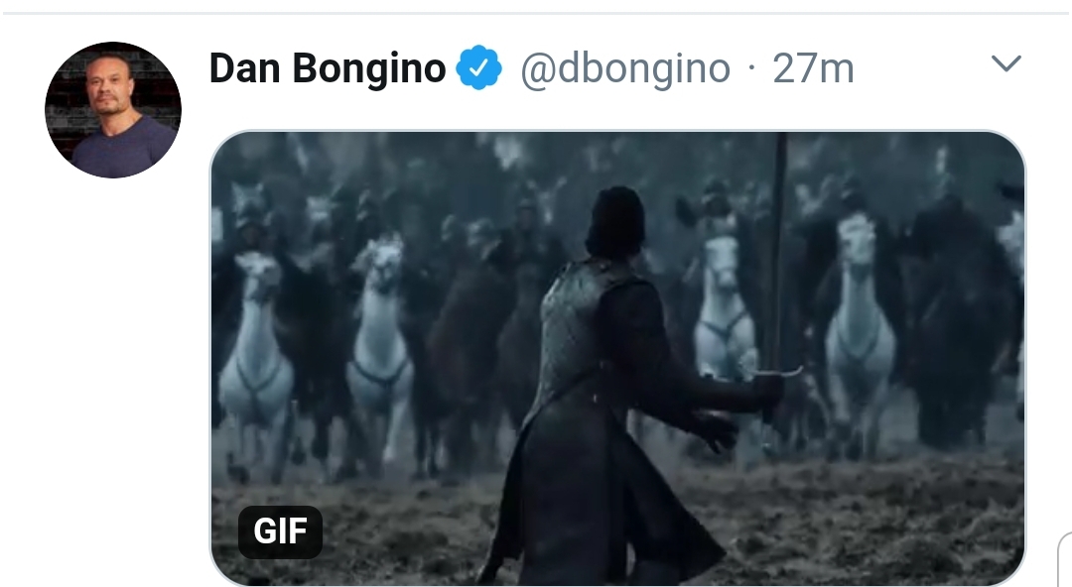Open Dan Bongino's profile picture
Screen dimensions: 1072x587
(113, 110)
